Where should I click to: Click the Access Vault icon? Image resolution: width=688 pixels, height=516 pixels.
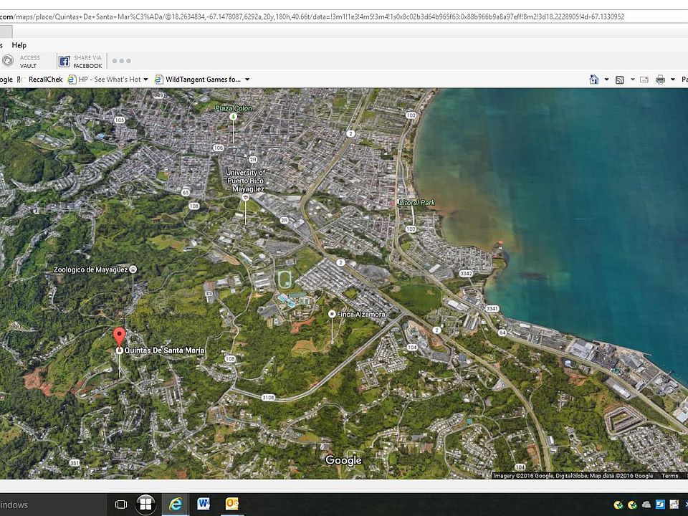8,62
